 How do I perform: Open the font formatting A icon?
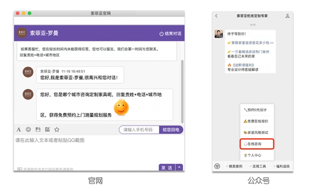pyautogui.click(x=18, y=130)
